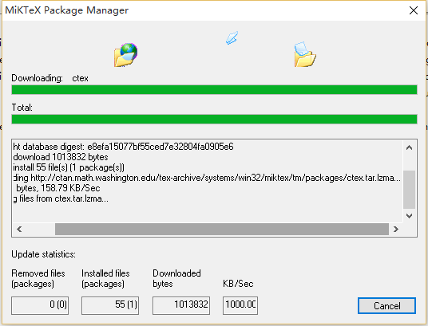
Task: Click the '158.79 KB/Sec' log line
Action: [57, 188]
